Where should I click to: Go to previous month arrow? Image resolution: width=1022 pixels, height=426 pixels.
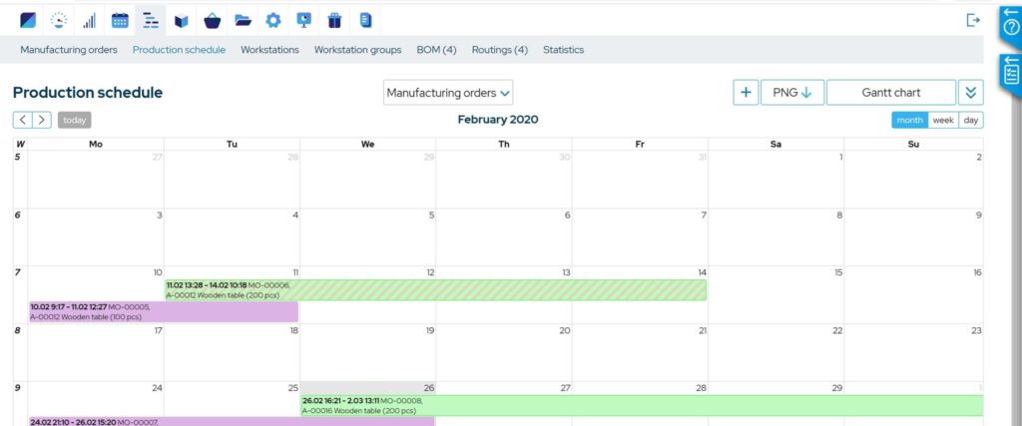point(22,120)
